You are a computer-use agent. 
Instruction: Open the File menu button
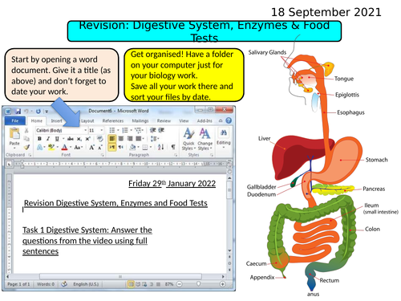[x=15, y=121]
